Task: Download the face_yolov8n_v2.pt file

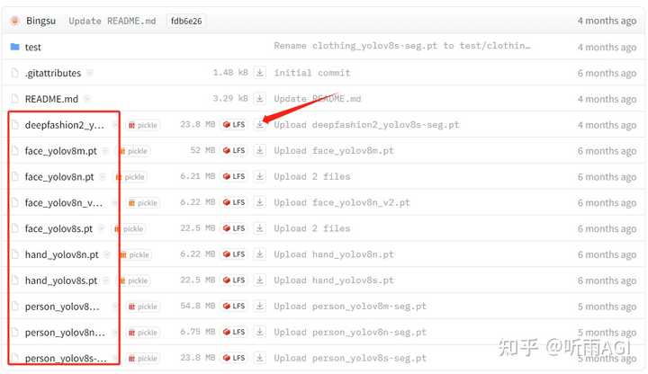Action: pos(259,202)
